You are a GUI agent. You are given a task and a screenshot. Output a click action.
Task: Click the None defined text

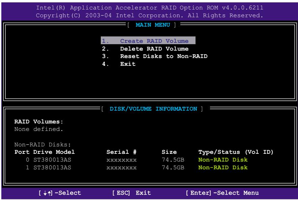[x=38, y=129]
